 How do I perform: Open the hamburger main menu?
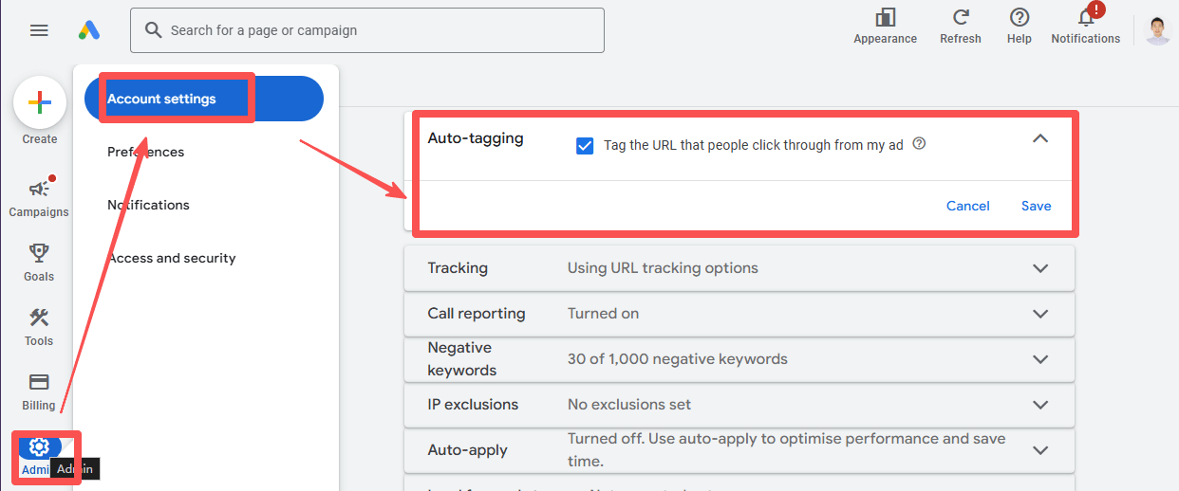tap(39, 30)
